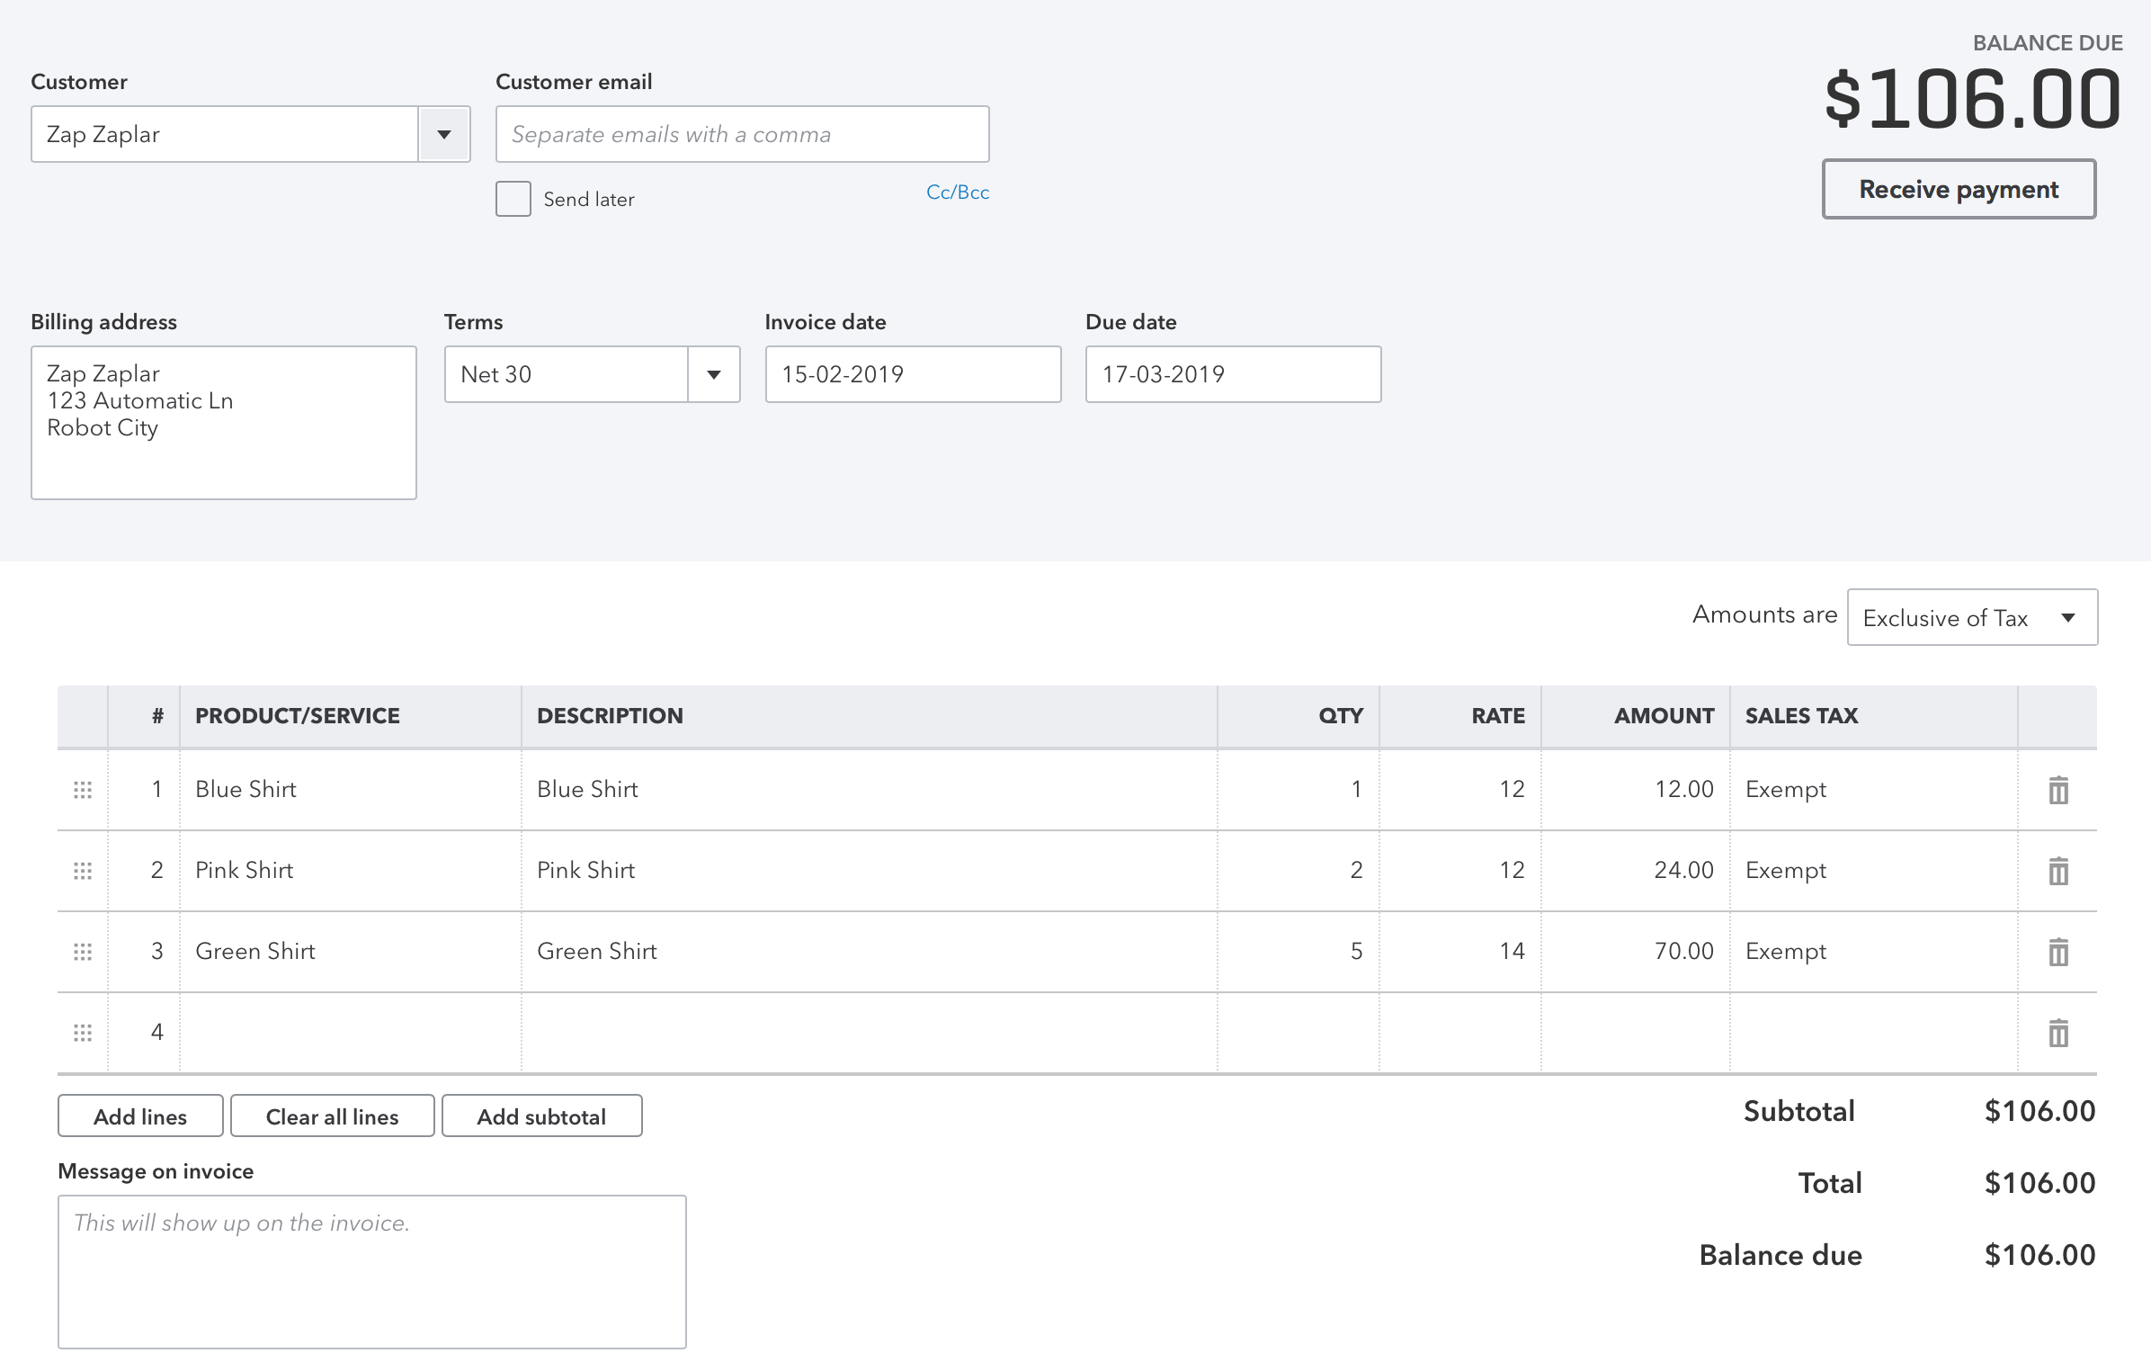The height and width of the screenshot is (1371, 2151).
Task: Click into the Customer email field
Action: 742,135
